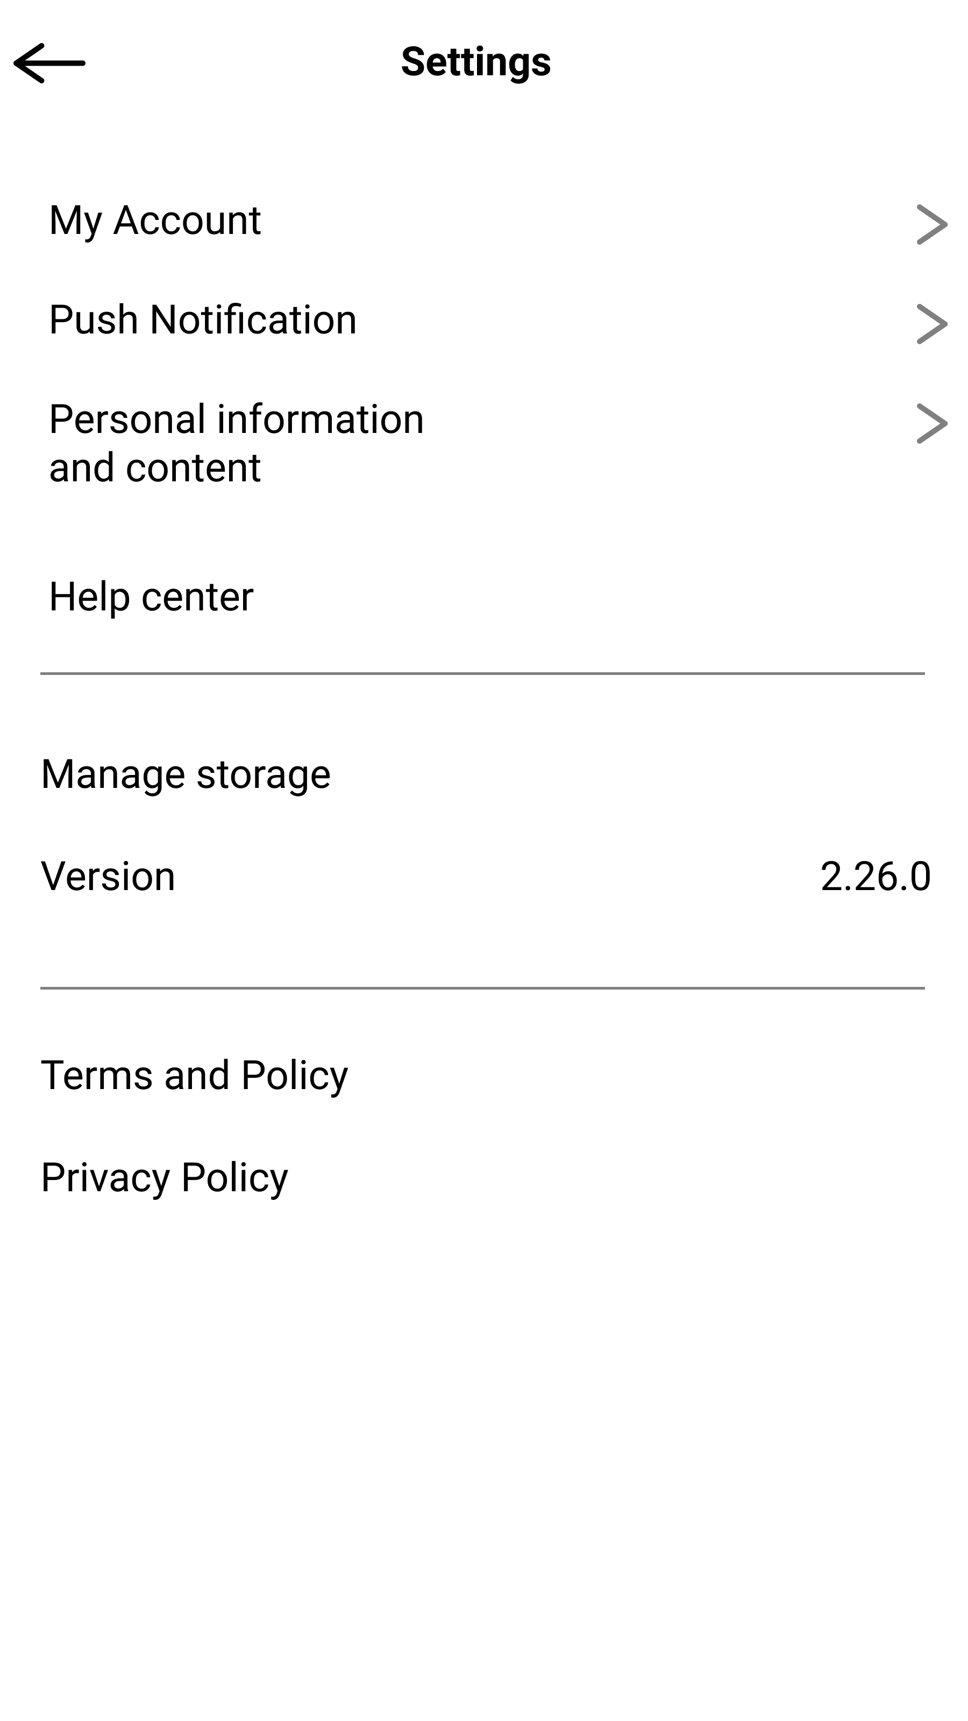The width and height of the screenshot is (968, 1721).
Task: Open the My Account settings
Action: (x=155, y=221)
